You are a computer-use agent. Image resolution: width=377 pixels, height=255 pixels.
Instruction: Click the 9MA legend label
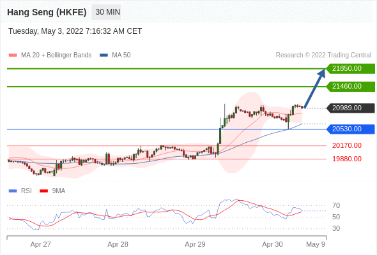59,191
